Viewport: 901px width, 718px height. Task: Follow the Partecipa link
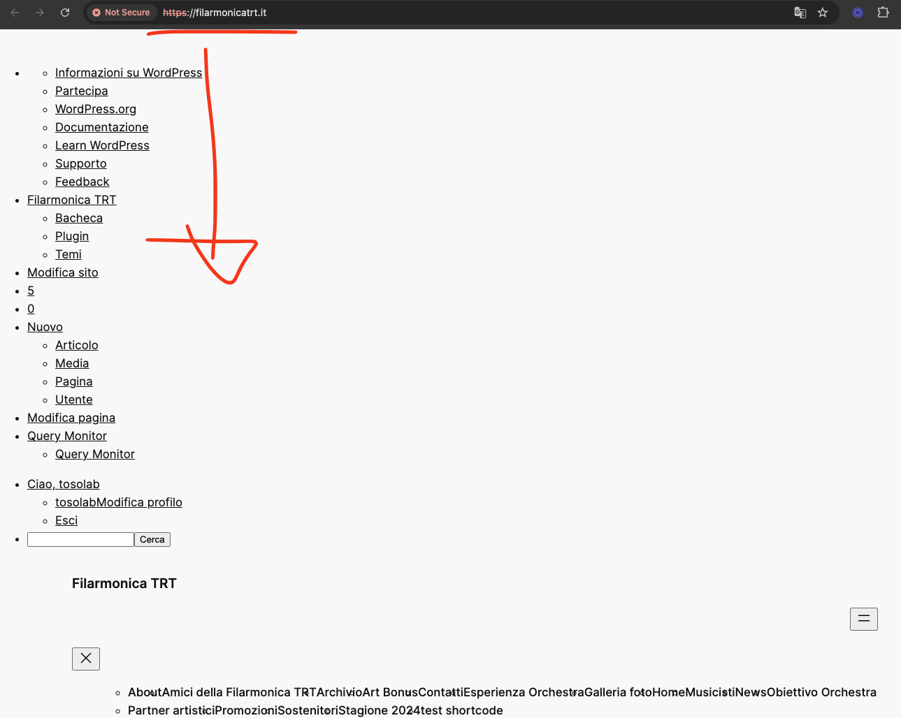82,91
